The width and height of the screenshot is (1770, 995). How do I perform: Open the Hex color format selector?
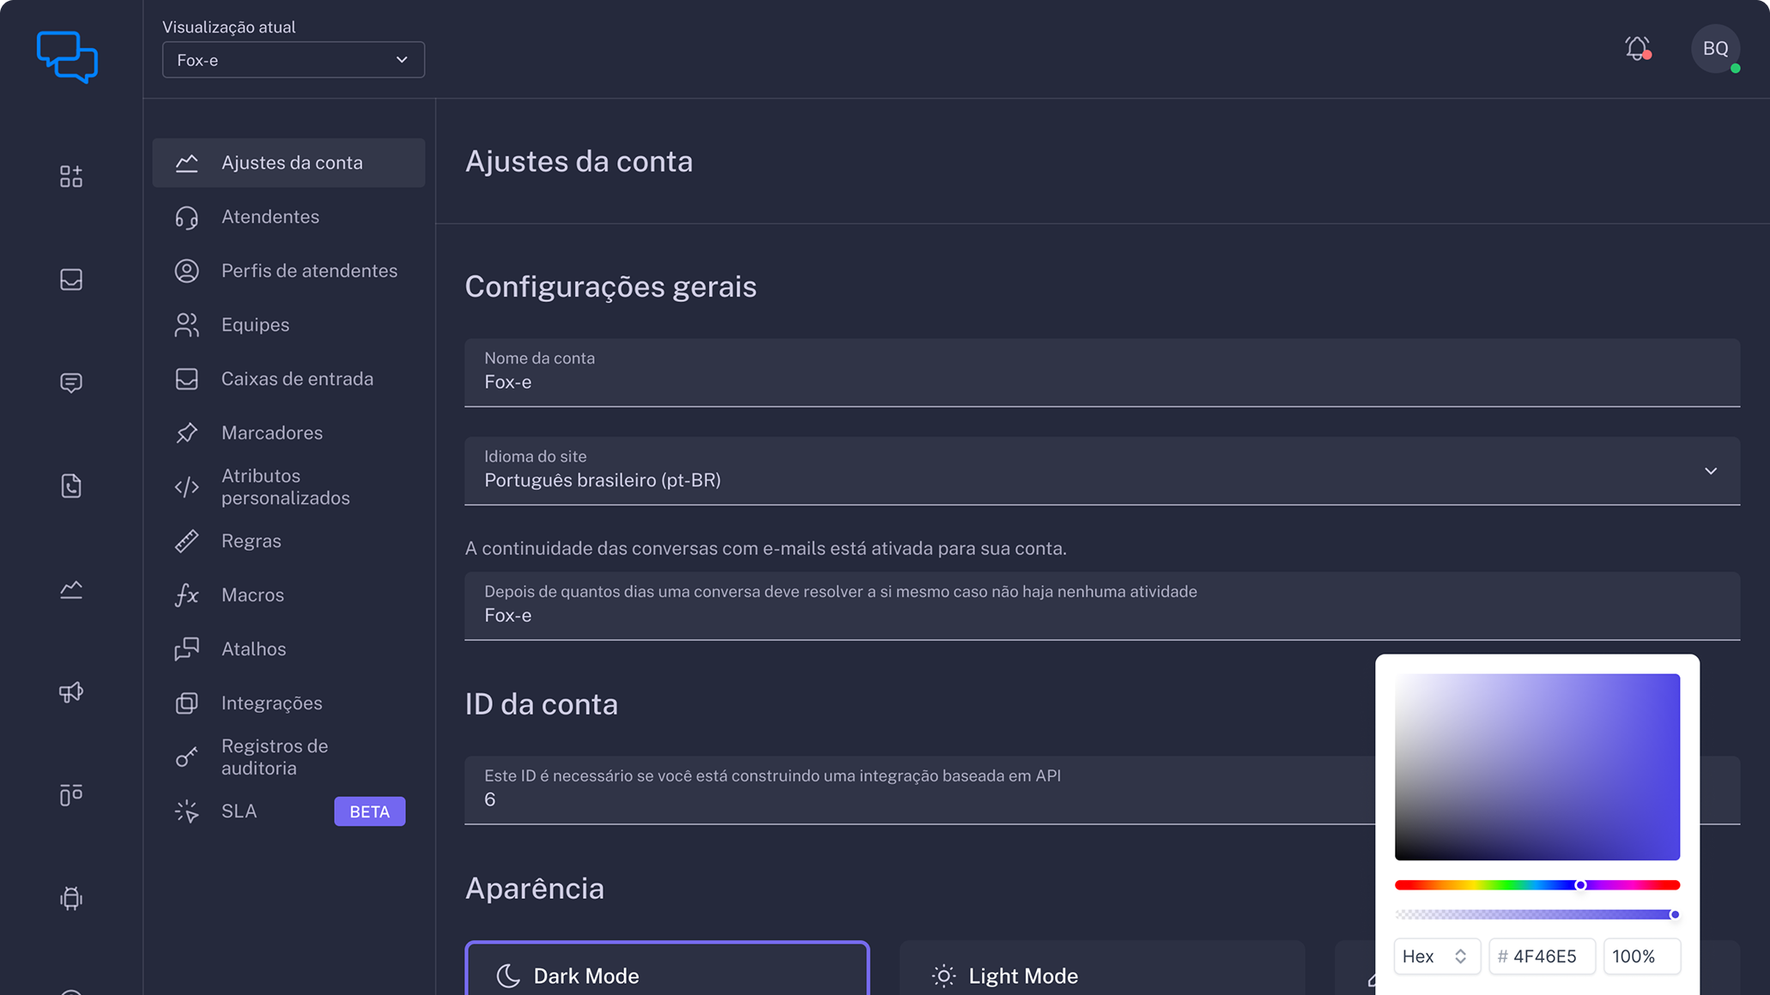point(1436,956)
